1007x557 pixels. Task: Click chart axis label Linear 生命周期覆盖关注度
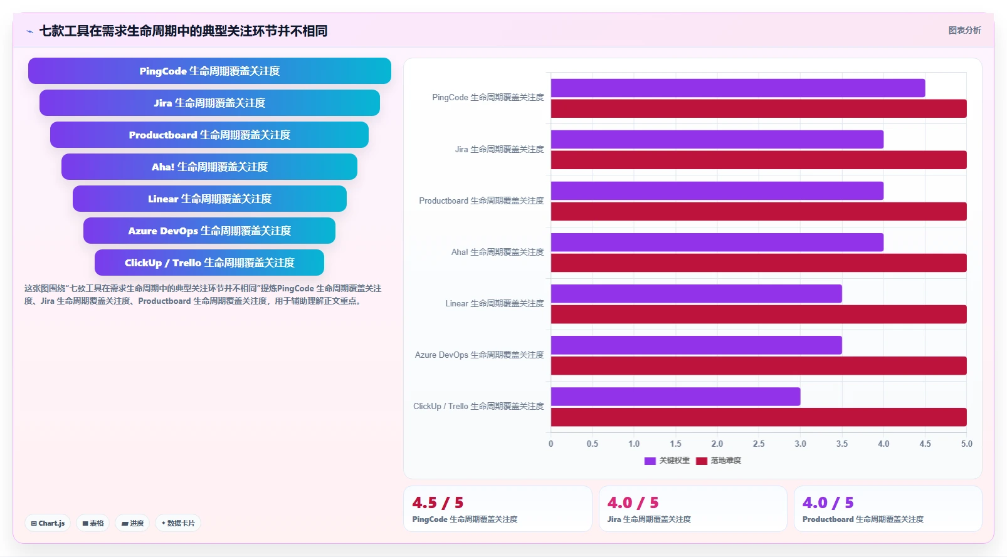[x=495, y=304]
